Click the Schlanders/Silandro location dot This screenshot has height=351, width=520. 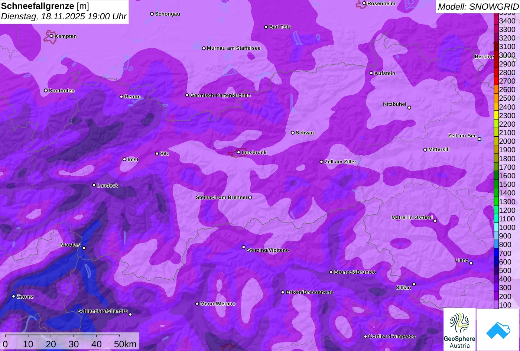[x=130, y=315]
